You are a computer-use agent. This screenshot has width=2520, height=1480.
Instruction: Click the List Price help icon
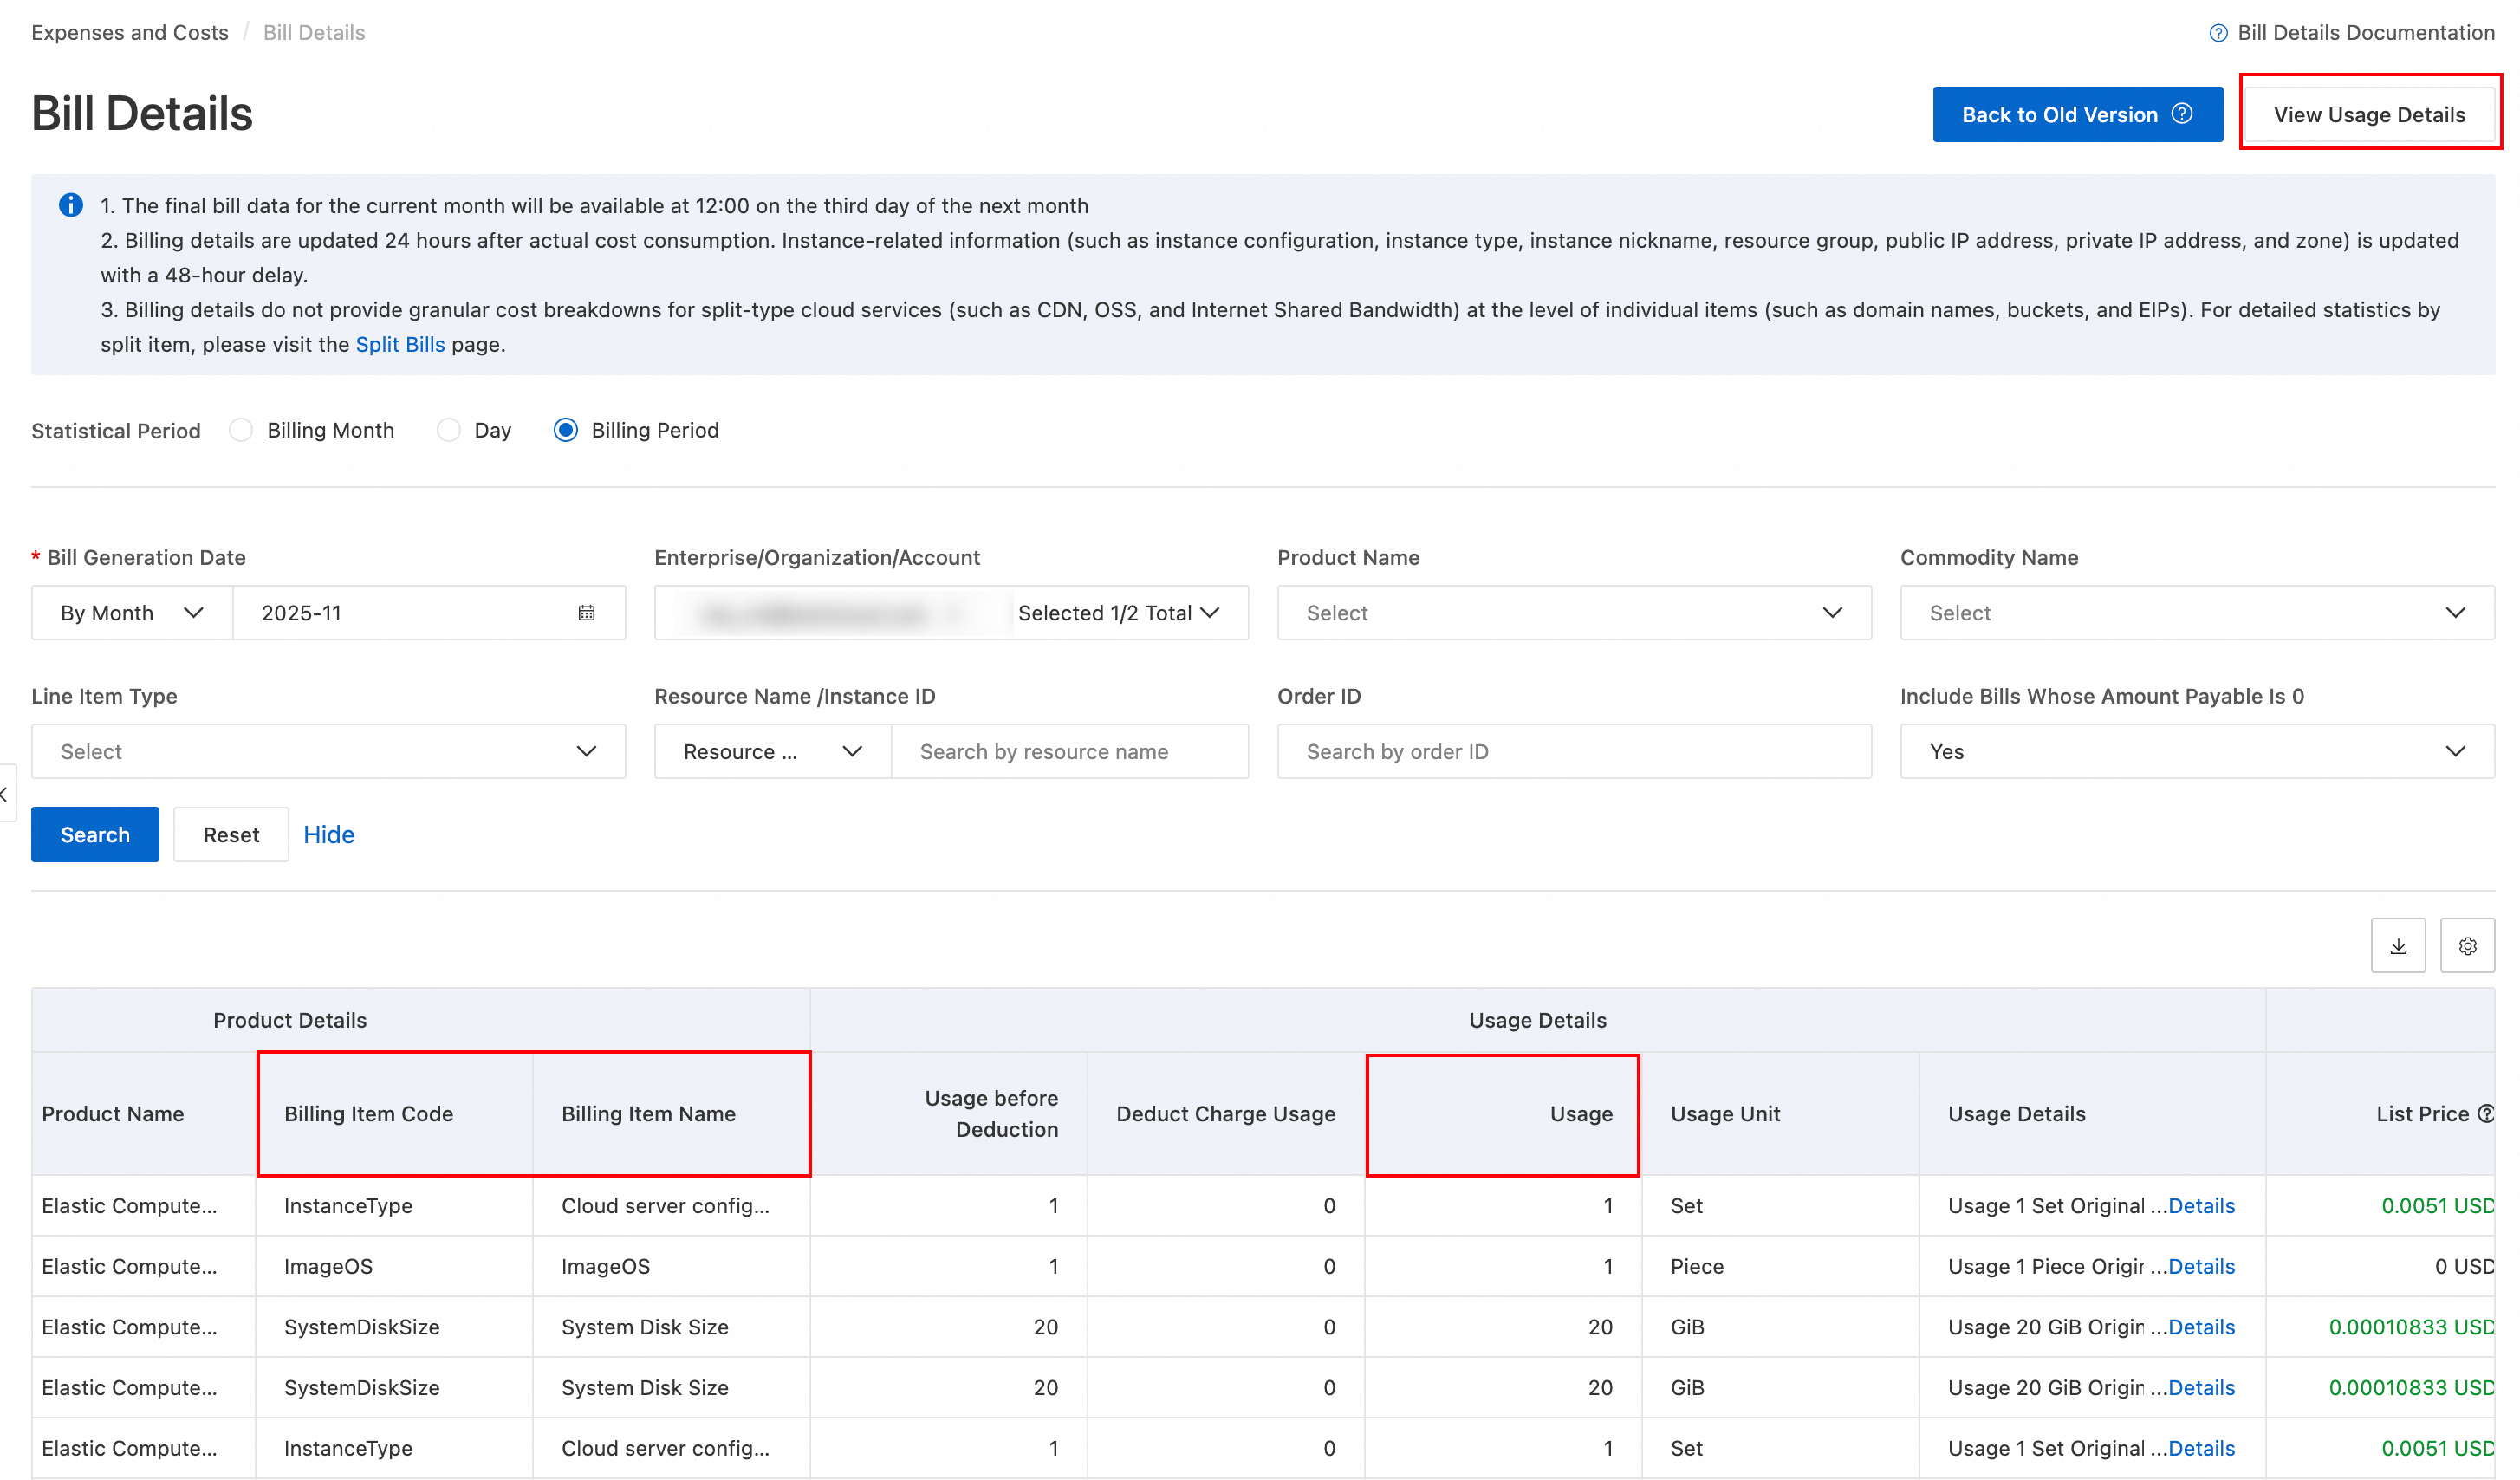(x=2485, y=1114)
